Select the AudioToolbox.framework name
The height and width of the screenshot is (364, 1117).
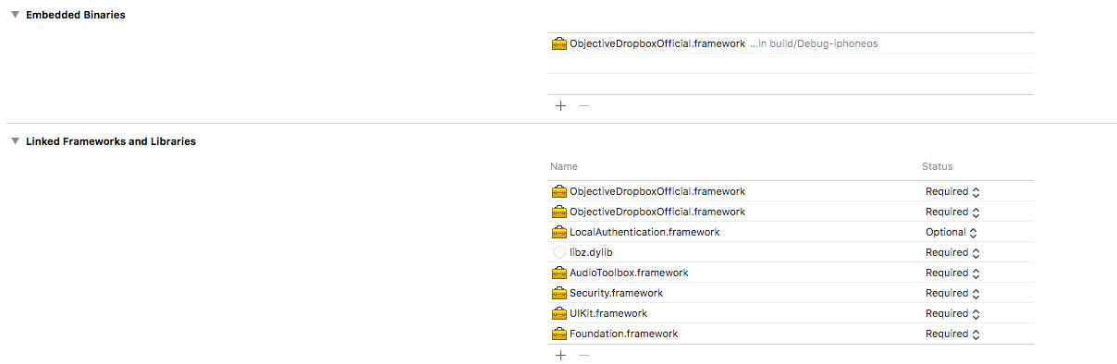[x=629, y=273]
